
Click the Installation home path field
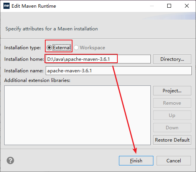(98, 59)
